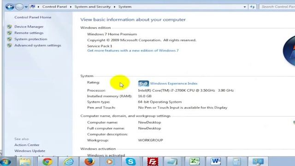Click the WORKGROUP value
Screen dimensions: 295x166
coord(151,140)
